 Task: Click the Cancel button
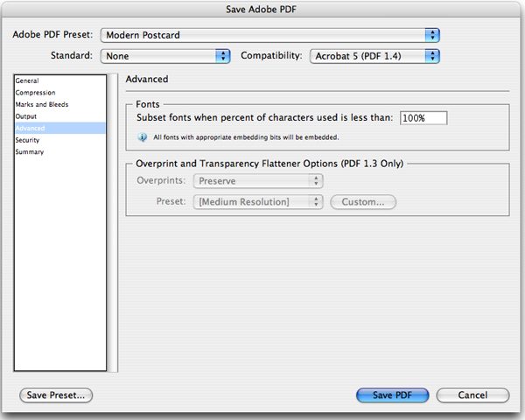[x=472, y=395]
